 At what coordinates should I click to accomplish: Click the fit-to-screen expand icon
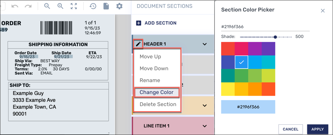click(74, 6)
